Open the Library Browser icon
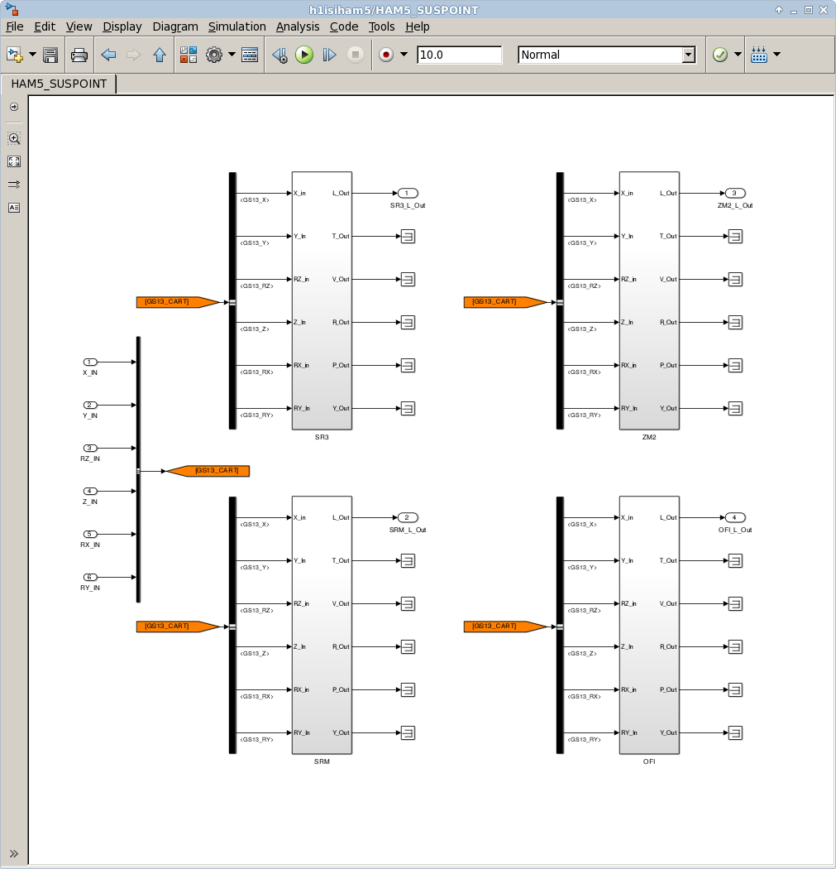836x869 pixels. 189,55
